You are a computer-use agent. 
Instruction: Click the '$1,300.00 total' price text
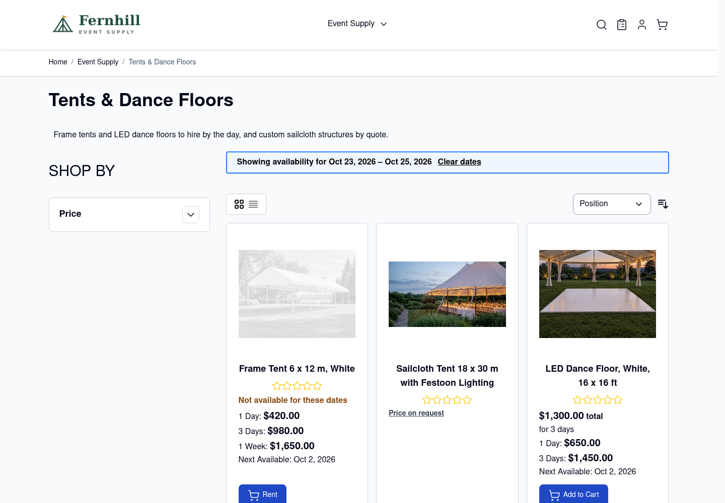[x=571, y=416]
